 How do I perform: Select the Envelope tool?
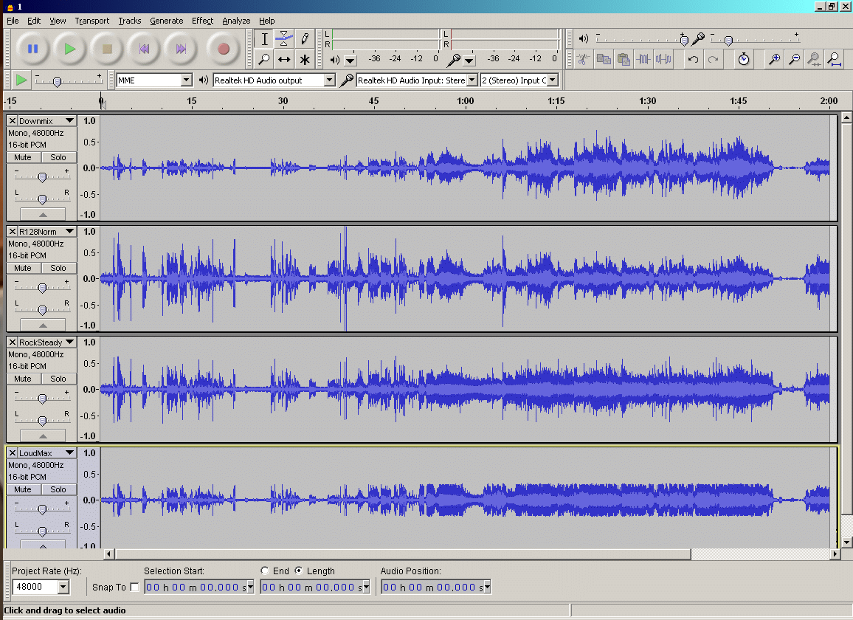[x=284, y=39]
